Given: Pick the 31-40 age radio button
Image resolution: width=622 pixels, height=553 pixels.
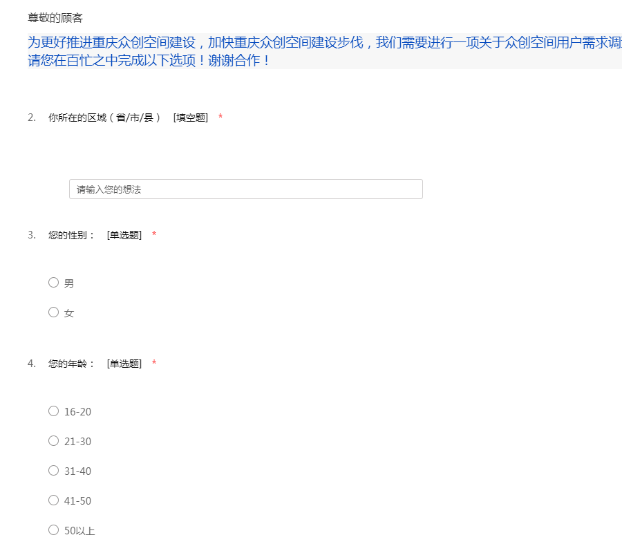Looking at the screenshot, I should click(x=54, y=470).
